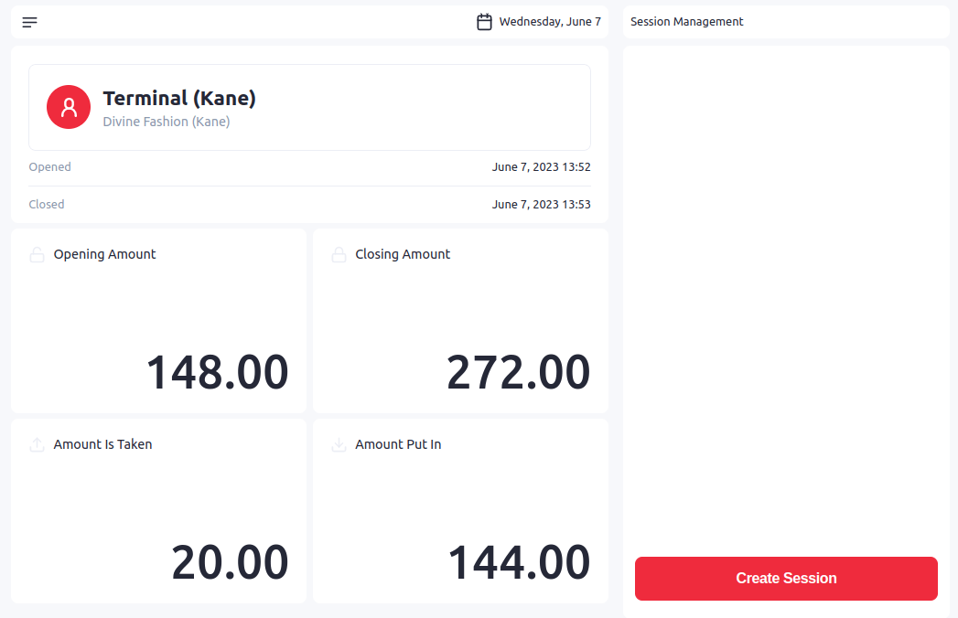This screenshot has height=618, width=958.
Task: Select the 144.00 amount put in value
Action: [x=519, y=562]
